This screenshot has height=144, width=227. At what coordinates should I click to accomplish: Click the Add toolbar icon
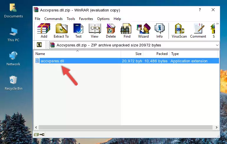pos(44,31)
